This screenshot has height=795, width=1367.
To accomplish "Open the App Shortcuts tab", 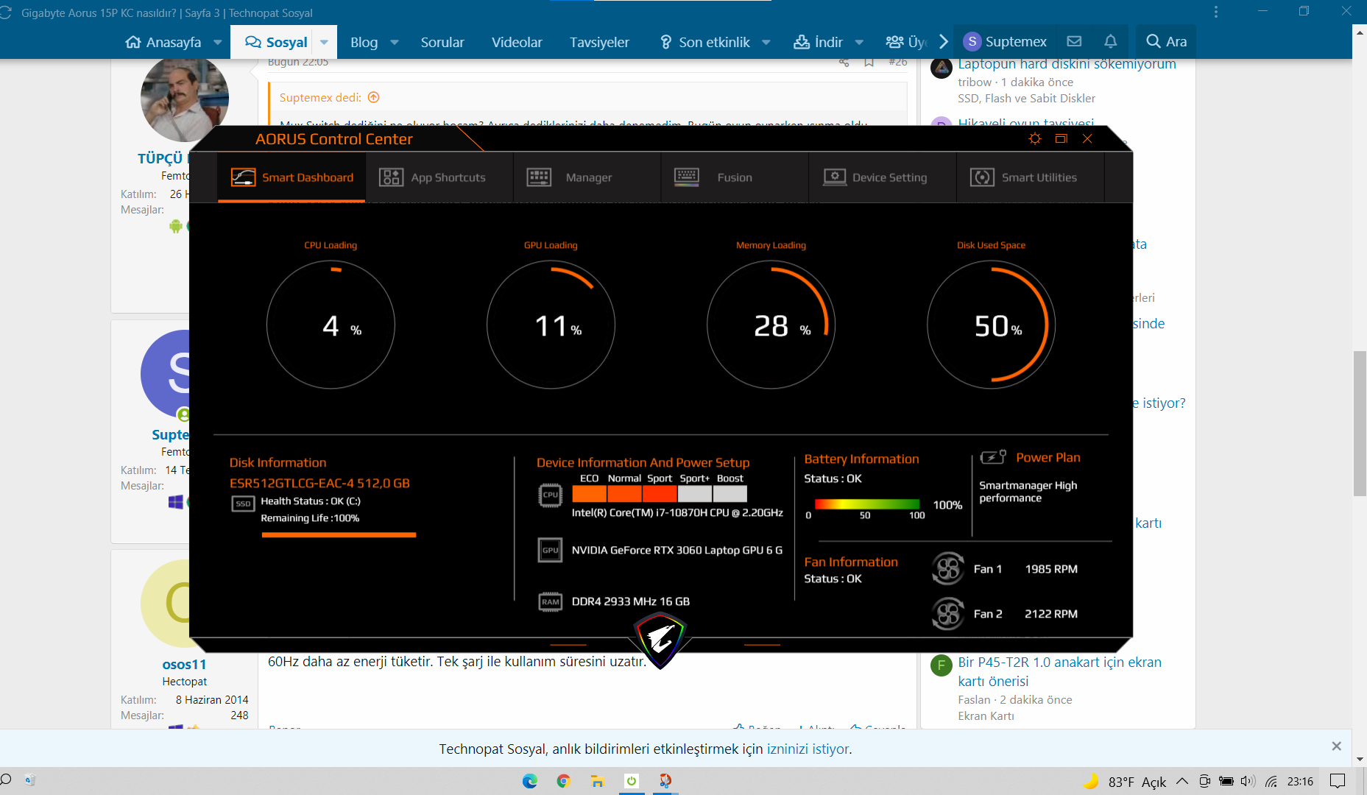I will [x=439, y=177].
